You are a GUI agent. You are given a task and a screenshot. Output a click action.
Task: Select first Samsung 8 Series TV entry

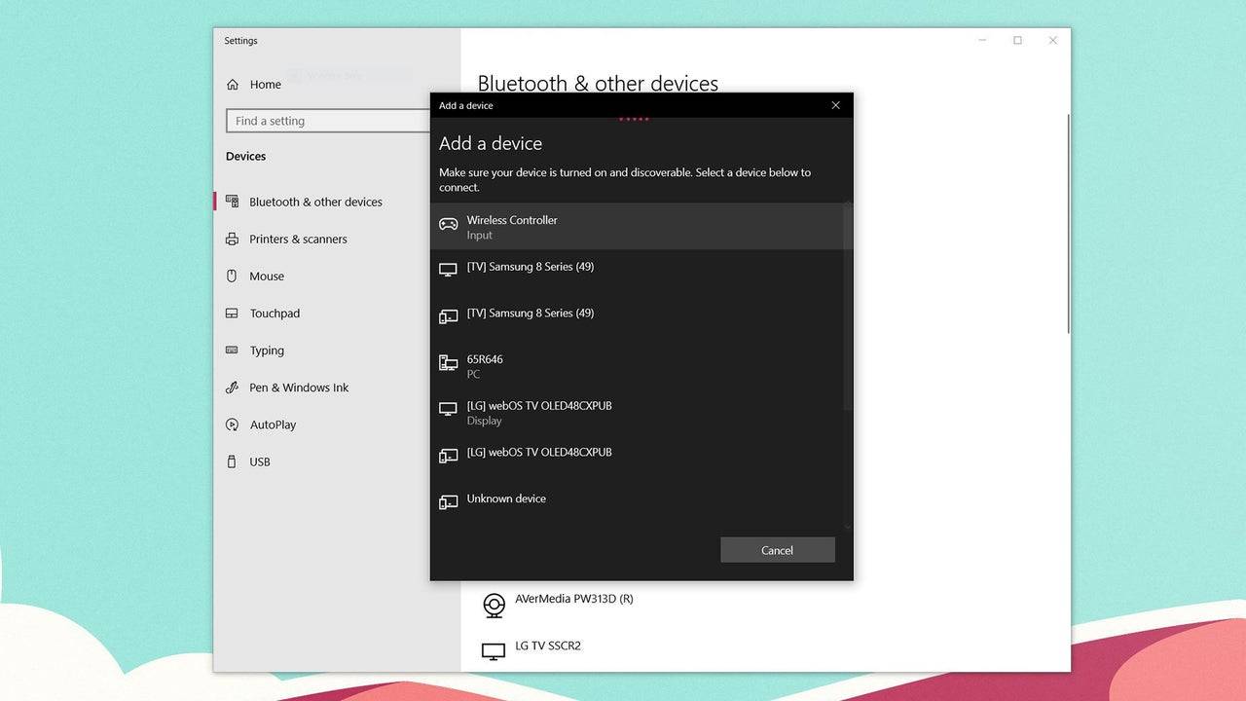click(530, 268)
